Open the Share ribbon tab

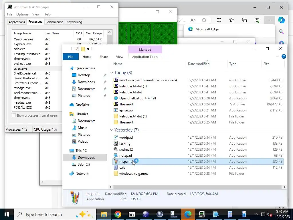point(104,57)
